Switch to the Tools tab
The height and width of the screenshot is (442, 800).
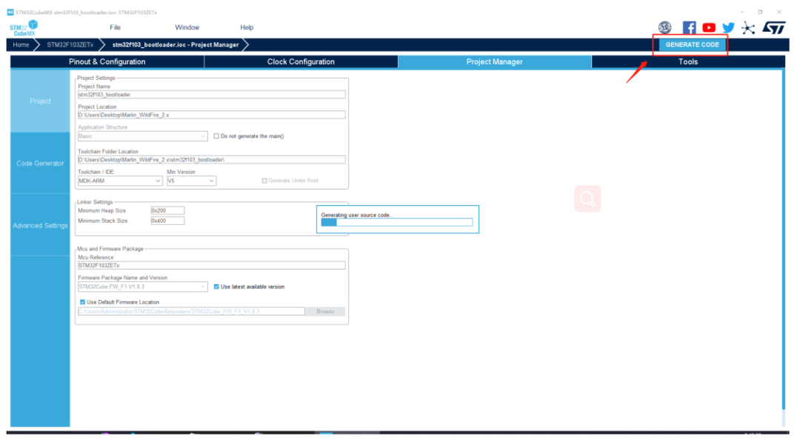coord(687,61)
